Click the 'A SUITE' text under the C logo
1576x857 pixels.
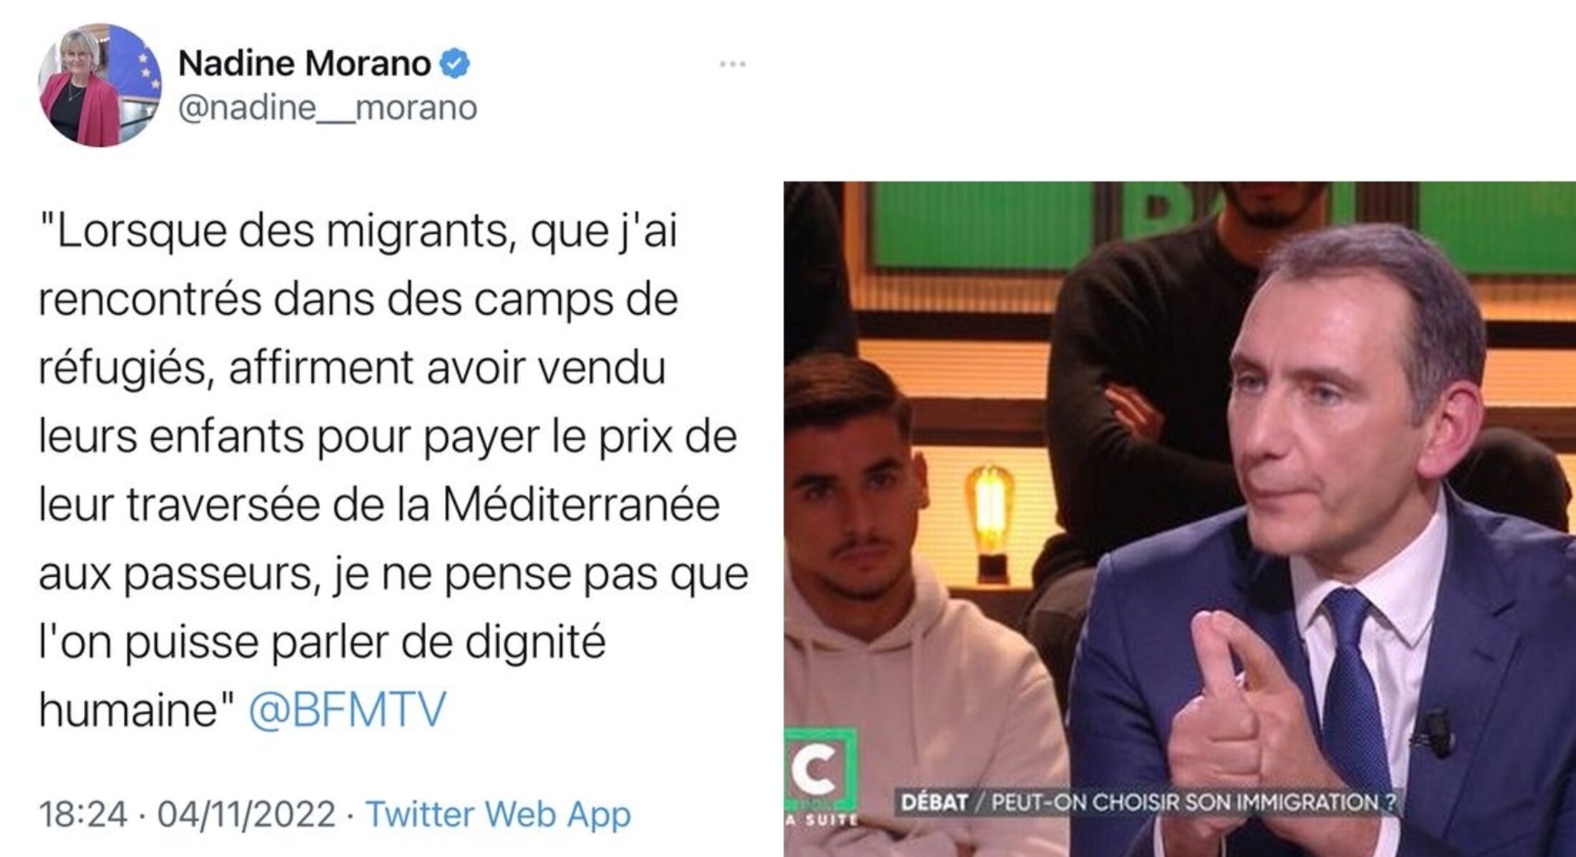(x=821, y=819)
